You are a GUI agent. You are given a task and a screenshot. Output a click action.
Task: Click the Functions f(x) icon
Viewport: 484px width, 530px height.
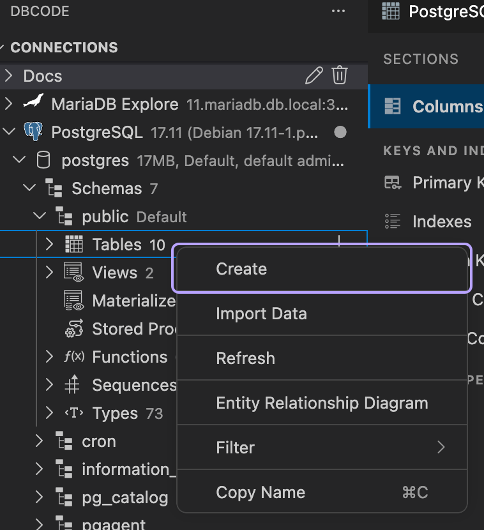74,356
